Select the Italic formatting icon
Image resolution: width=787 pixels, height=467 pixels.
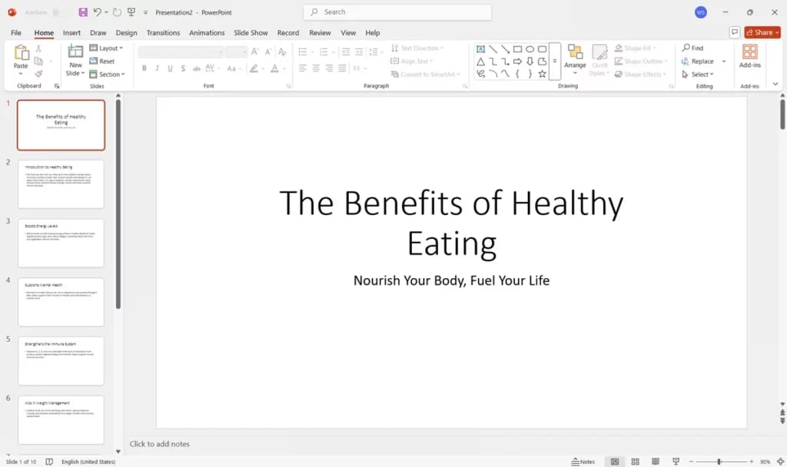point(157,68)
